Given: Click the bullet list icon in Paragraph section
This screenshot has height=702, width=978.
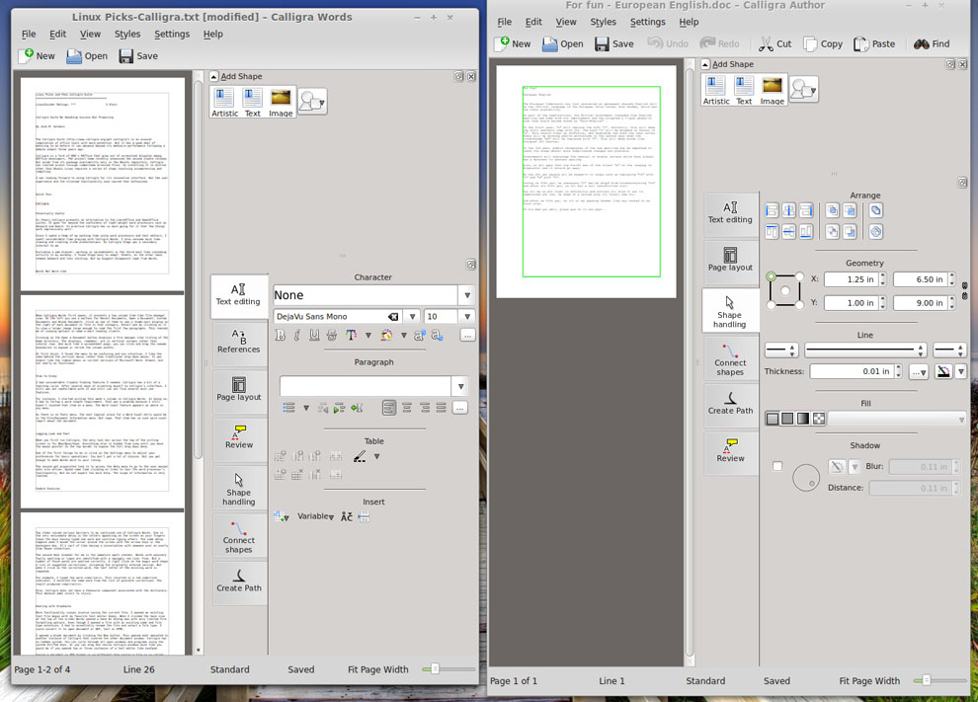Looking at the screenshot, I should click(288, 408).
